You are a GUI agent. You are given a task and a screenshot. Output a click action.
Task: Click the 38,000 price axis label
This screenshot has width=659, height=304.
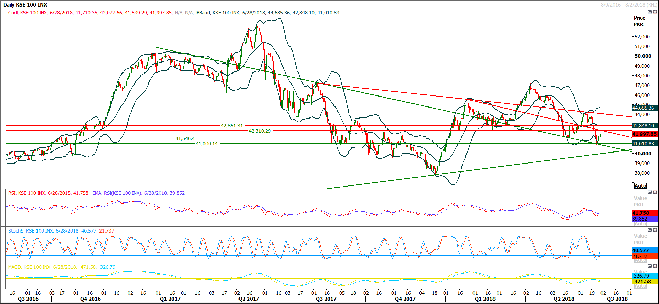coord(642,173)
